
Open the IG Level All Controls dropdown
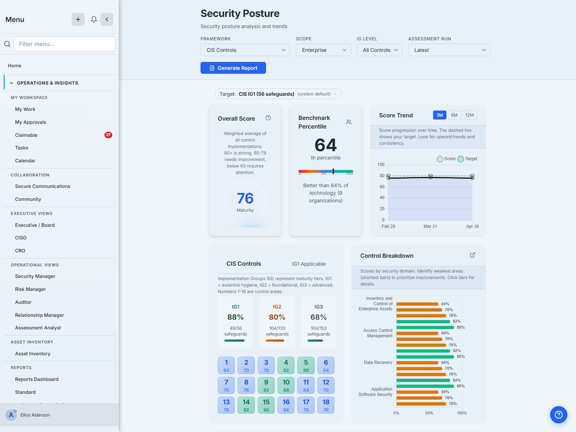click(379, 50)
